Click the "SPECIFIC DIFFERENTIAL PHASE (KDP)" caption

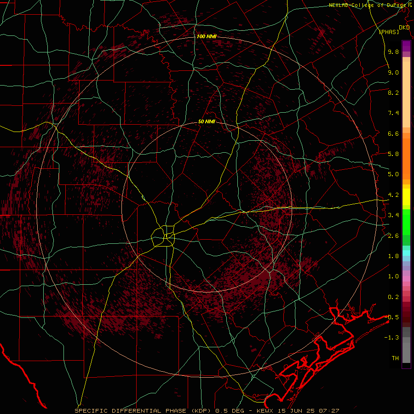coord(144,411)
